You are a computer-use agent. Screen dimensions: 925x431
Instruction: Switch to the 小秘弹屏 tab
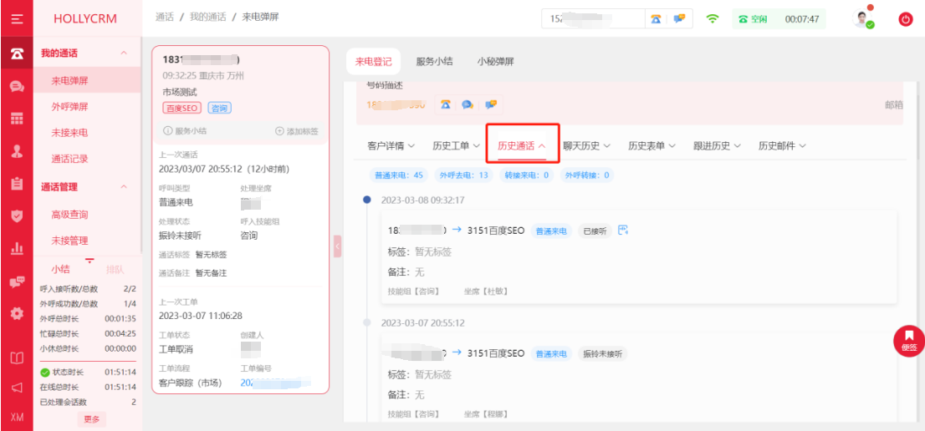point(495,62)
